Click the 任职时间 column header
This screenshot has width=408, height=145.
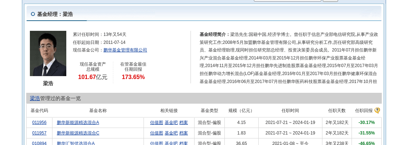290,111
